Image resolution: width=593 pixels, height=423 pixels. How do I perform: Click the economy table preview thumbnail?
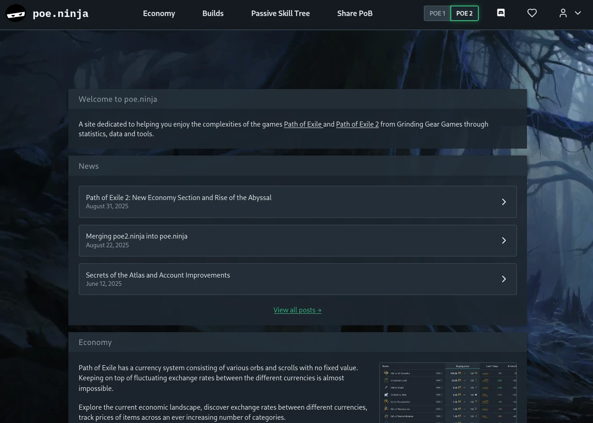pos(448,393)
